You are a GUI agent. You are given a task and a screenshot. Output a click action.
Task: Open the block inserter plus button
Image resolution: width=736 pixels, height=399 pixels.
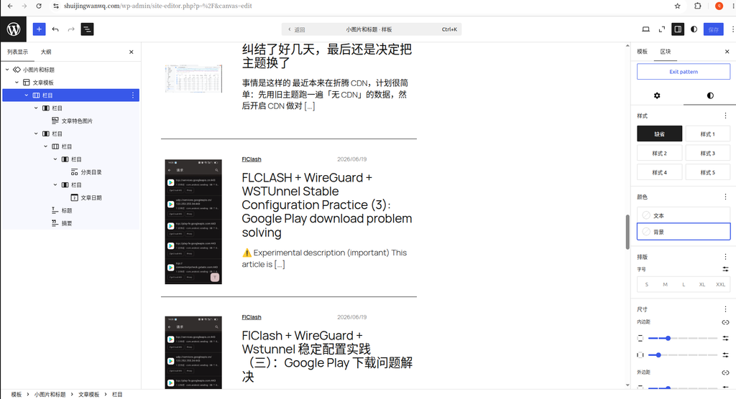point(39,29)
